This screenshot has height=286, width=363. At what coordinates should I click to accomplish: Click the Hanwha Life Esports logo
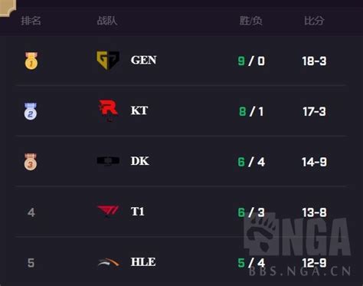[x=109, y=262]
